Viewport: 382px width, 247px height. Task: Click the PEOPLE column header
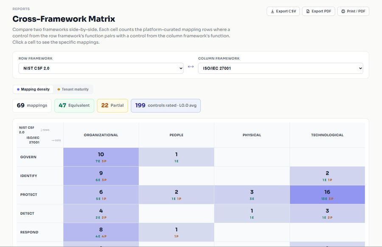177,135
